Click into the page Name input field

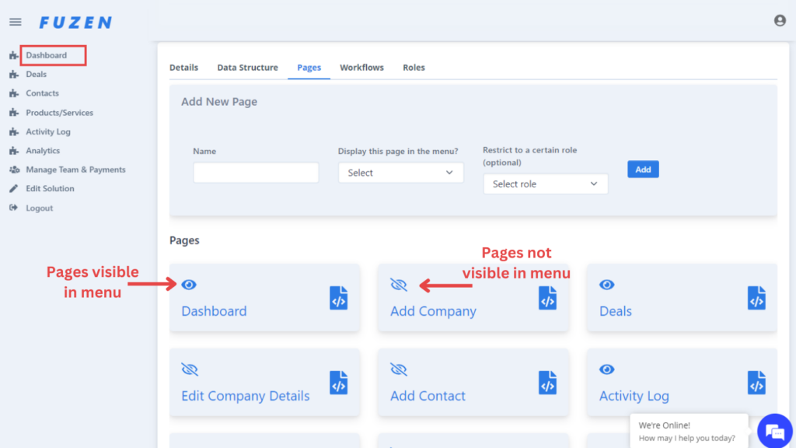point(256,173)
